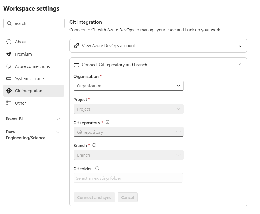Click the Azure connections cloud icon
The height and width of the screenshot is (214, 260).
[8, 66]
